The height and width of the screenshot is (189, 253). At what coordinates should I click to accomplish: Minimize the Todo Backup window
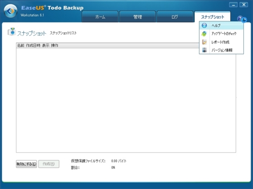(233, 5)
